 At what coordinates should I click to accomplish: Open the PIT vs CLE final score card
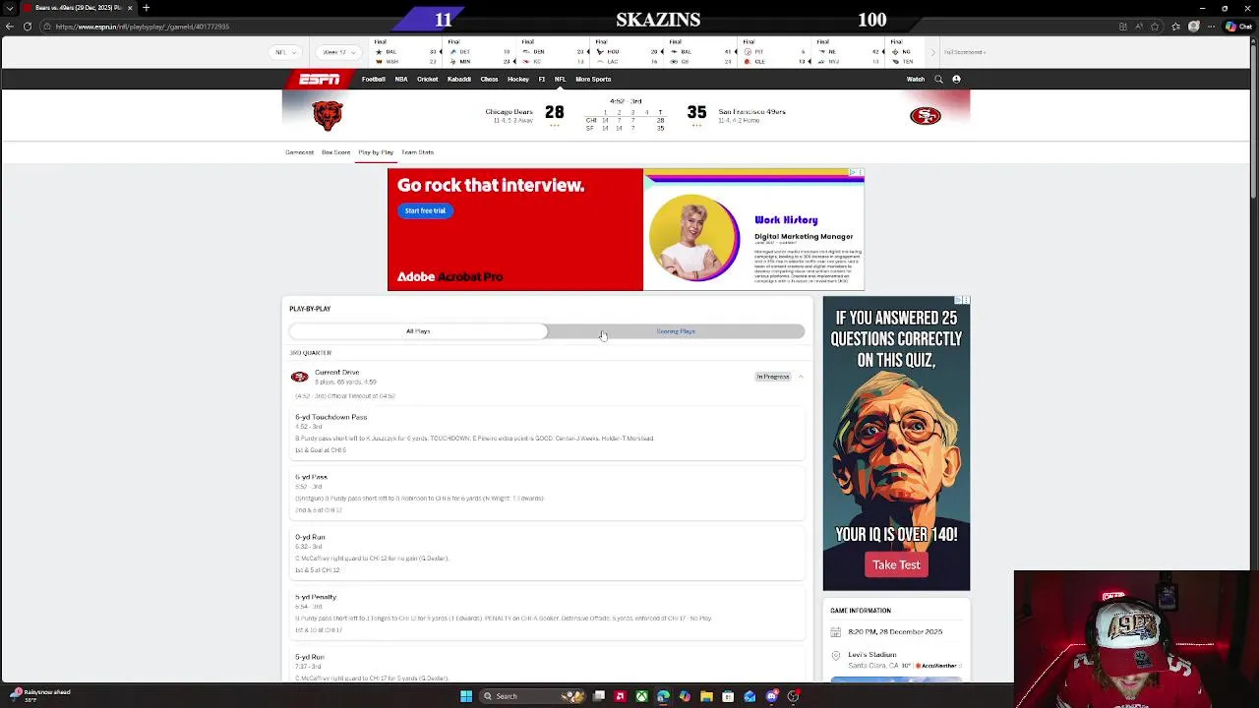tap(774, 52)
